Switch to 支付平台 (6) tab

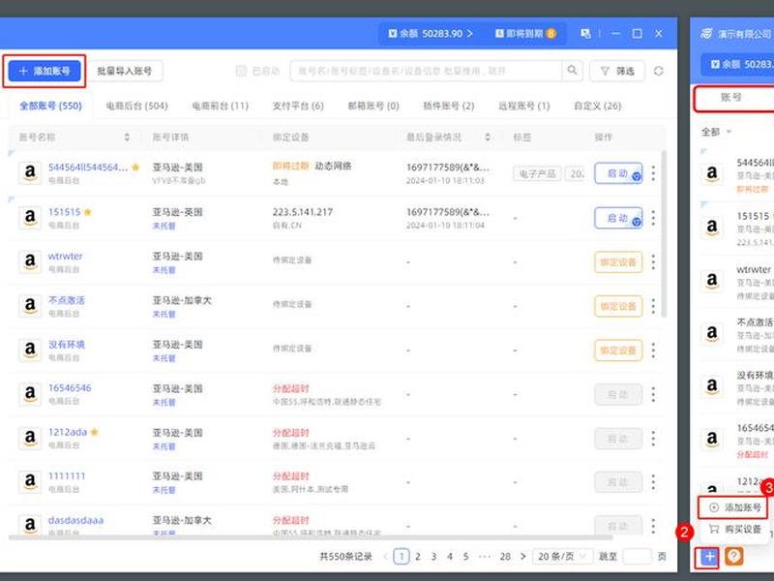(x=298, y=106)
